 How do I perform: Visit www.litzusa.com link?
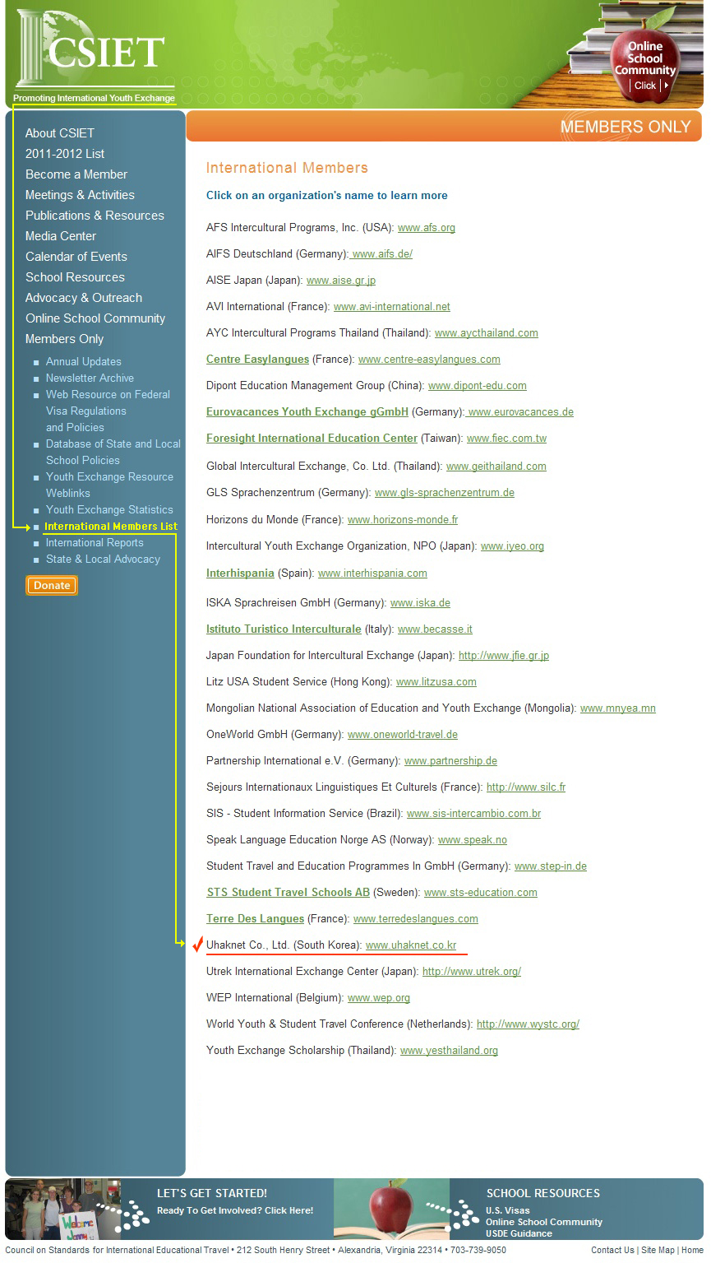point(436,681)
